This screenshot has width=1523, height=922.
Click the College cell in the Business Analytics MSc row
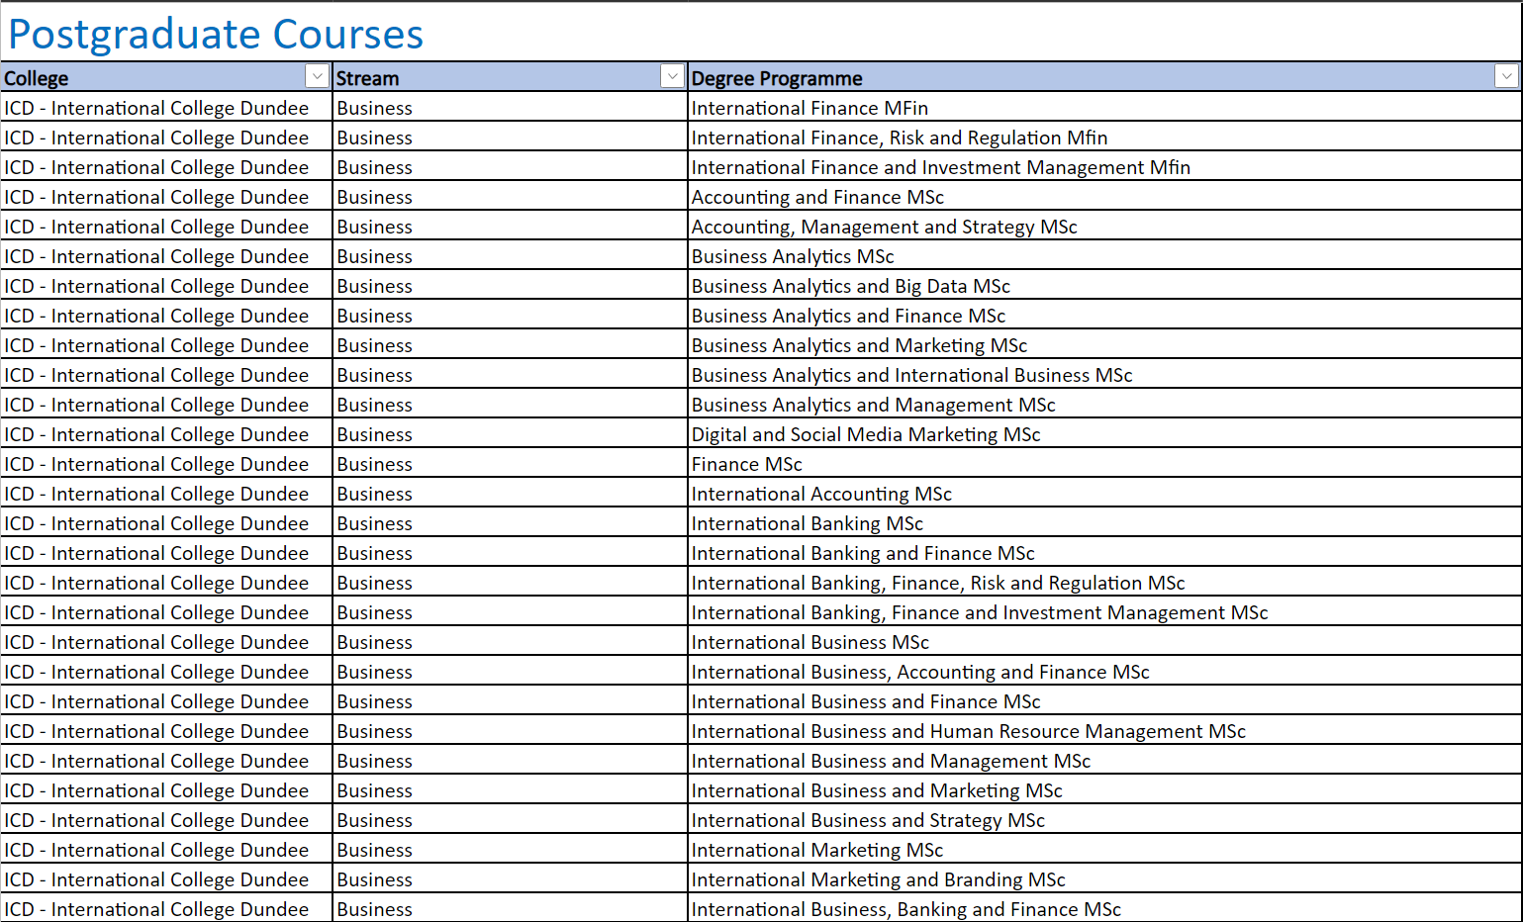(166, 256)
